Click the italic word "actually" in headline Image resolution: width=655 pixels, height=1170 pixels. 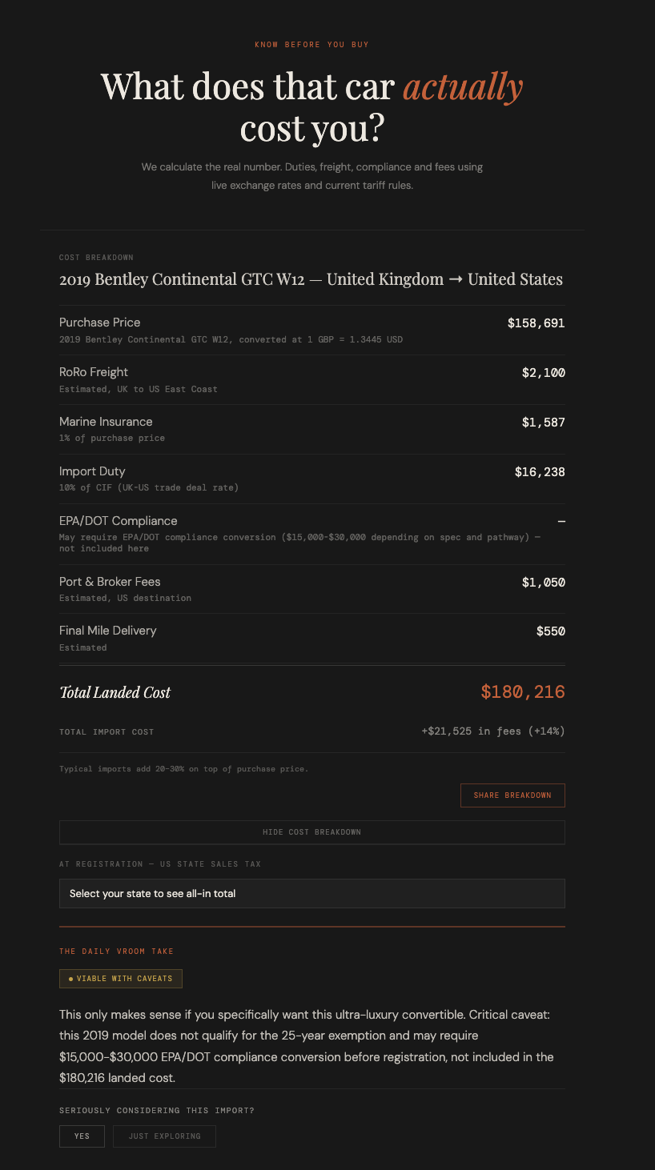point(463,86)
